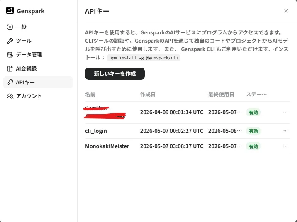Click creation date 2026-05-07 03:08:37 UTC

click(172, 146)
